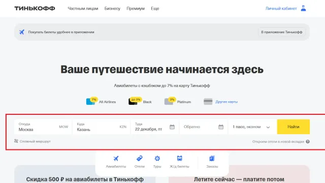Click the Летите сейчас — платите потом card
This screenshot has width=325, height=183.
tap(239, 174)
